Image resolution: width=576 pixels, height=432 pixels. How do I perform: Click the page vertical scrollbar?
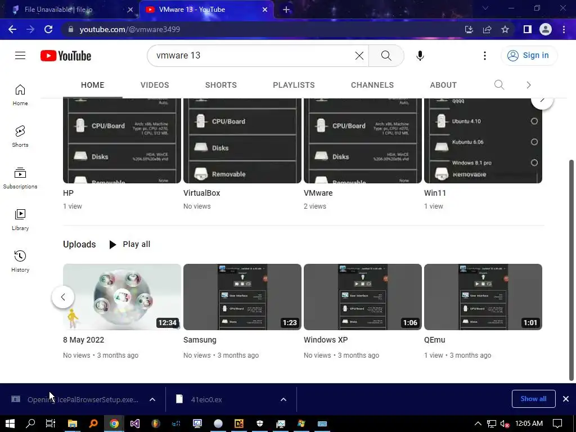pos(571,270)
